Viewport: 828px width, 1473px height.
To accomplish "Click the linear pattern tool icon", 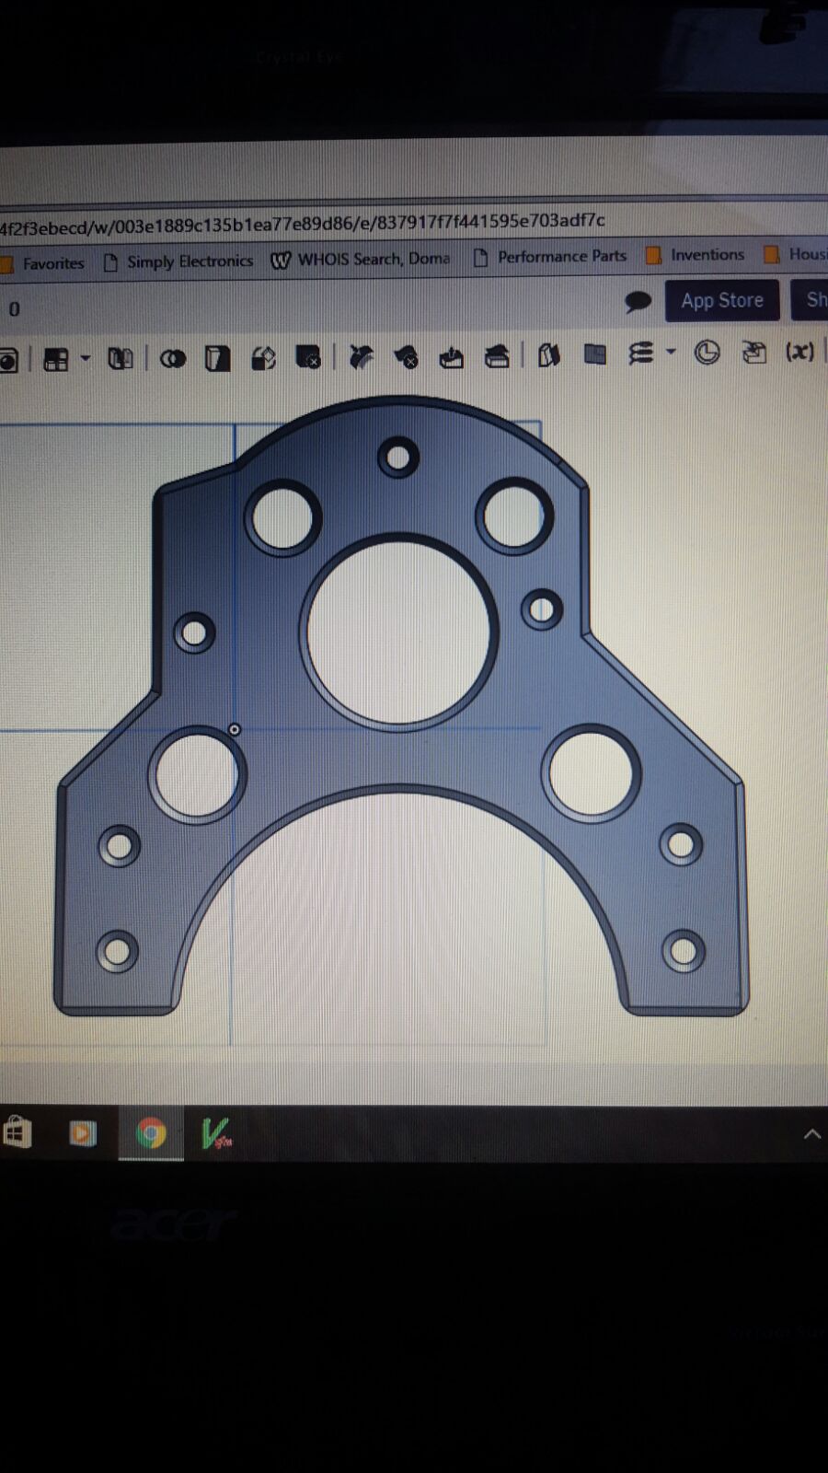I will click(56, 359).
